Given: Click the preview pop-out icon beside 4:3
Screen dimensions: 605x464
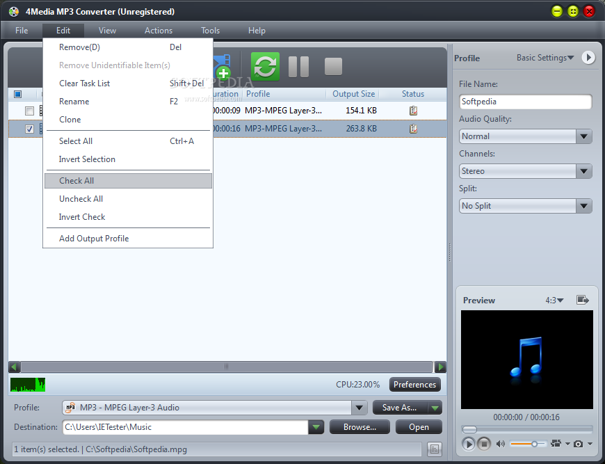Looking at the screenshot, I should pos(583,300).
